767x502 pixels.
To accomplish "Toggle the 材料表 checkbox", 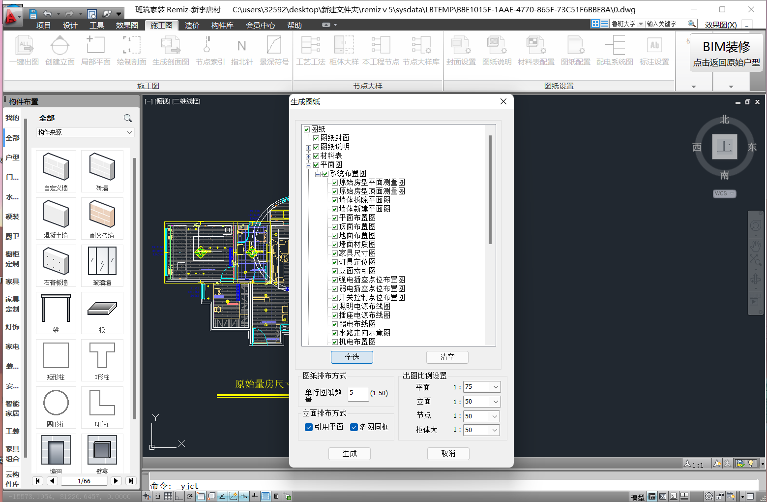I will (x=316, y=156).
